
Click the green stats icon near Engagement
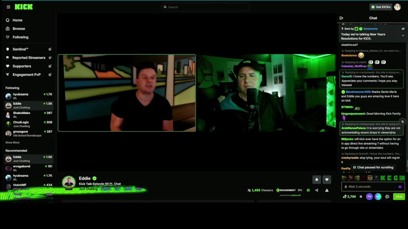pyautogui.click(x=308, y=190)
